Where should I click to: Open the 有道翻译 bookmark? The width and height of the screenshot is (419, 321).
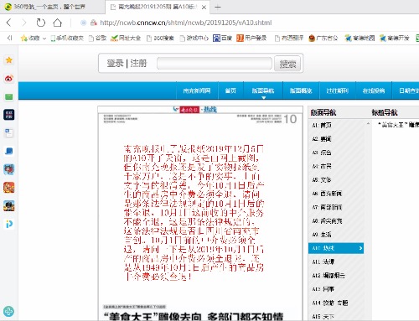pos(289,38)
